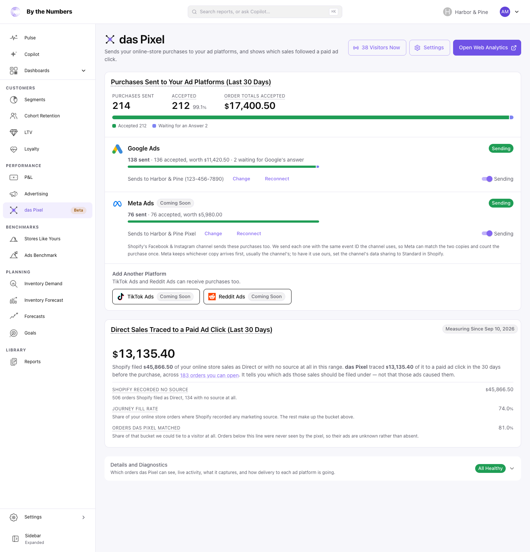The height and width of the screenshot is (552, 530).
Task: Open the 183 orders you can open link
Action: 209,375
